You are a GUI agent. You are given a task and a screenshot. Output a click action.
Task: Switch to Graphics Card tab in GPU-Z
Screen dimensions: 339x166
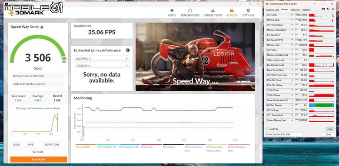click(273, 10)
